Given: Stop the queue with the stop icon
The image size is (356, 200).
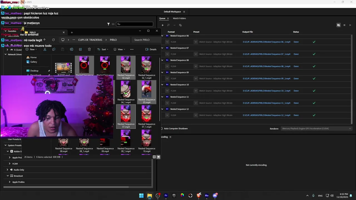Looking at the screenshot, I should (344, 25).
